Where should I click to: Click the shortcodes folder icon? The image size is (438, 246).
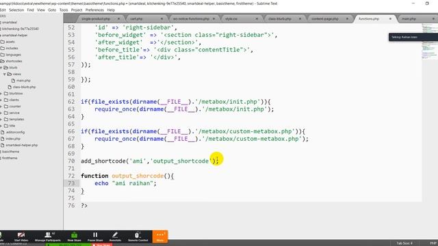[3, 61]
